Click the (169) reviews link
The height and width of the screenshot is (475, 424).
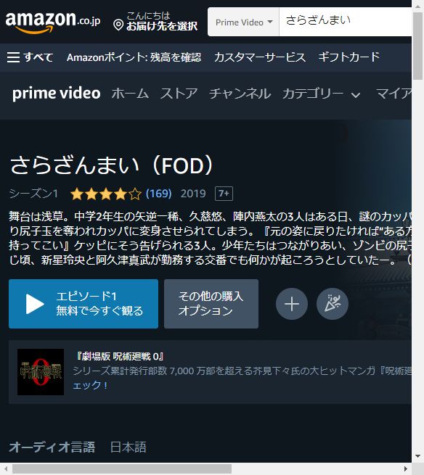click(158, 194)
